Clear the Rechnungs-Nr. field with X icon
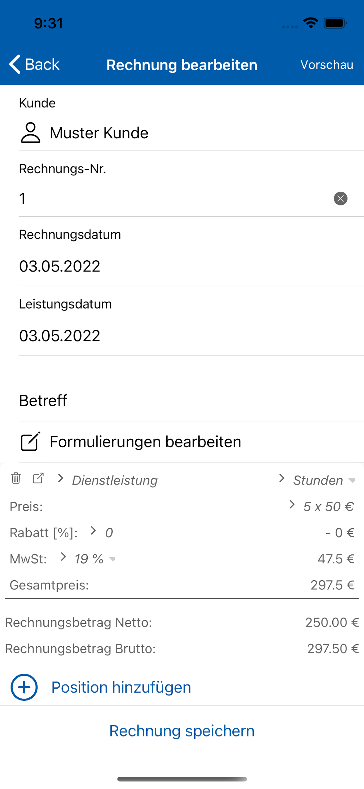 point(340,198)
